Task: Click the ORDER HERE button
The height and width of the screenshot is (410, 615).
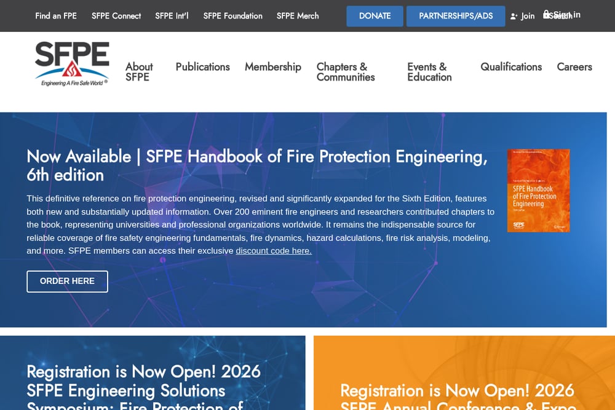Action: [67, 282]
